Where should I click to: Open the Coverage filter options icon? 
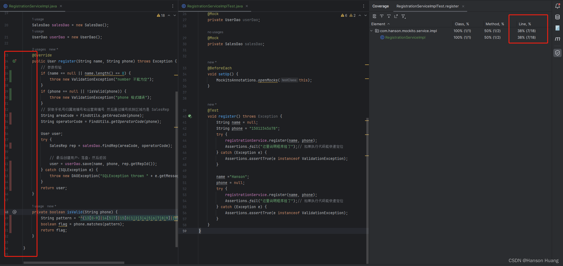pos(403,16)
